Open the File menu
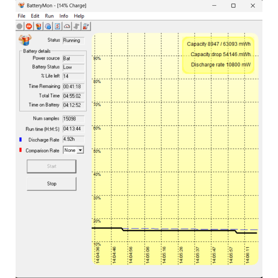This screenshot has width=278, height=278. 21,16
